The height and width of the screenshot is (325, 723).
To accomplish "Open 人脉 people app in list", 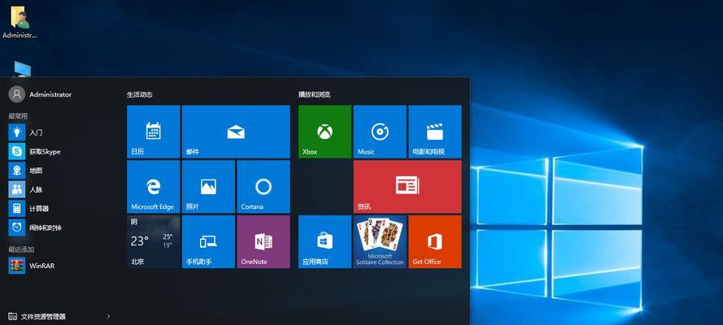I will coord(59,189).
